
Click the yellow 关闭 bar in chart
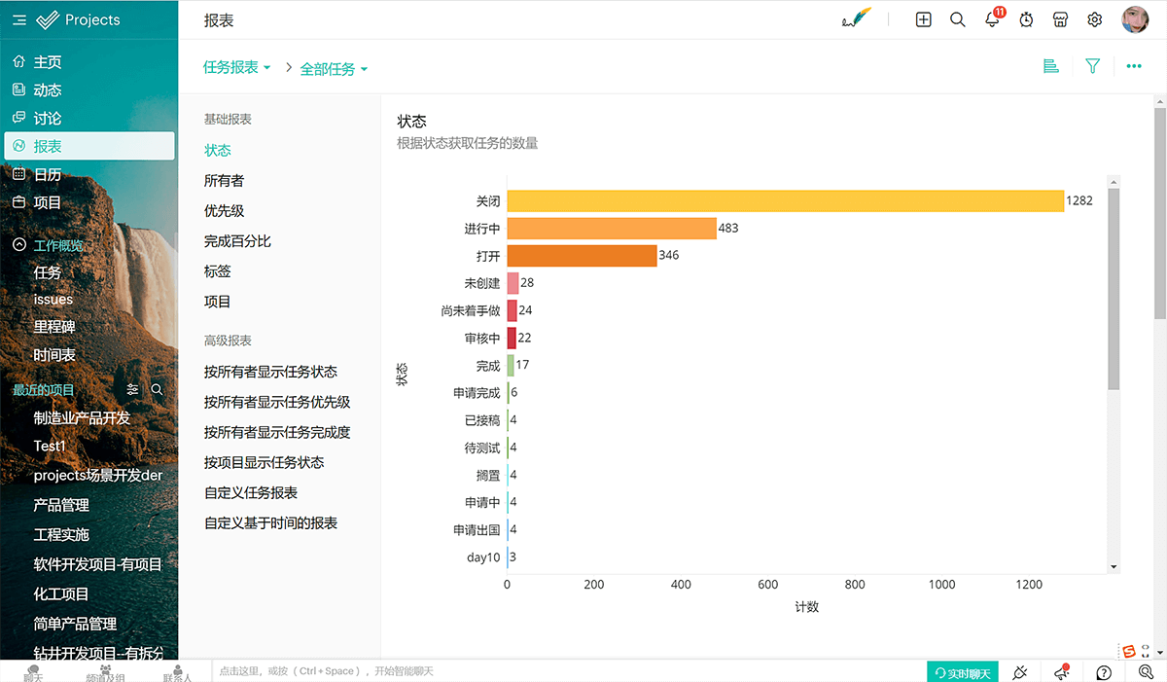[785, 201]
